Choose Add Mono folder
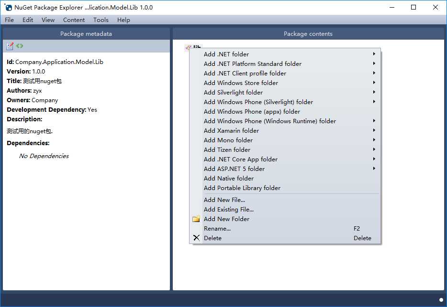 tap(285, 140)
